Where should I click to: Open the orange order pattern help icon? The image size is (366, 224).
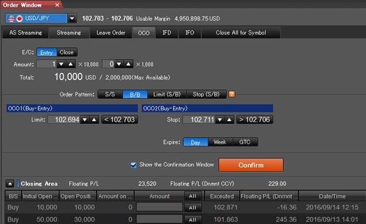[x=232, y=94]
